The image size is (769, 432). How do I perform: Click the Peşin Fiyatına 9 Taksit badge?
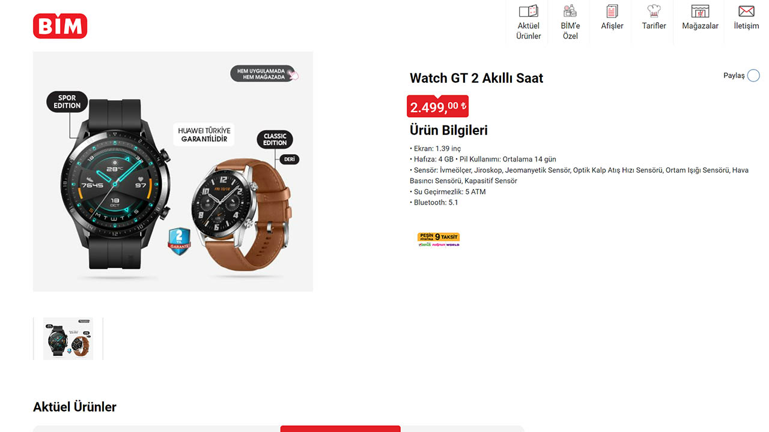coord(439,239)
